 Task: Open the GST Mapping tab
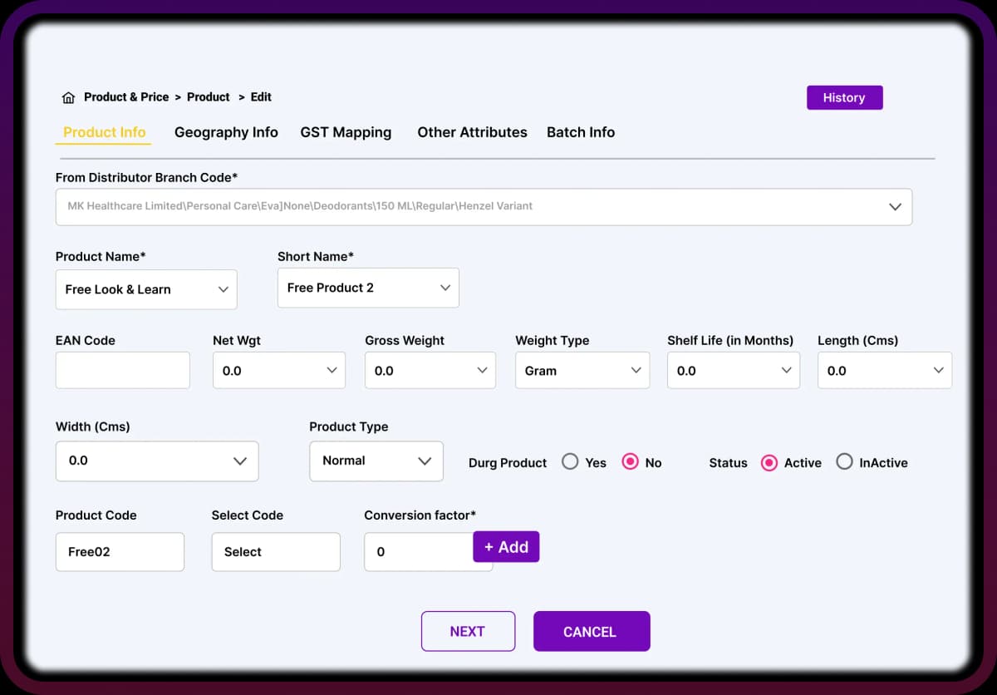tap(346, 132)
